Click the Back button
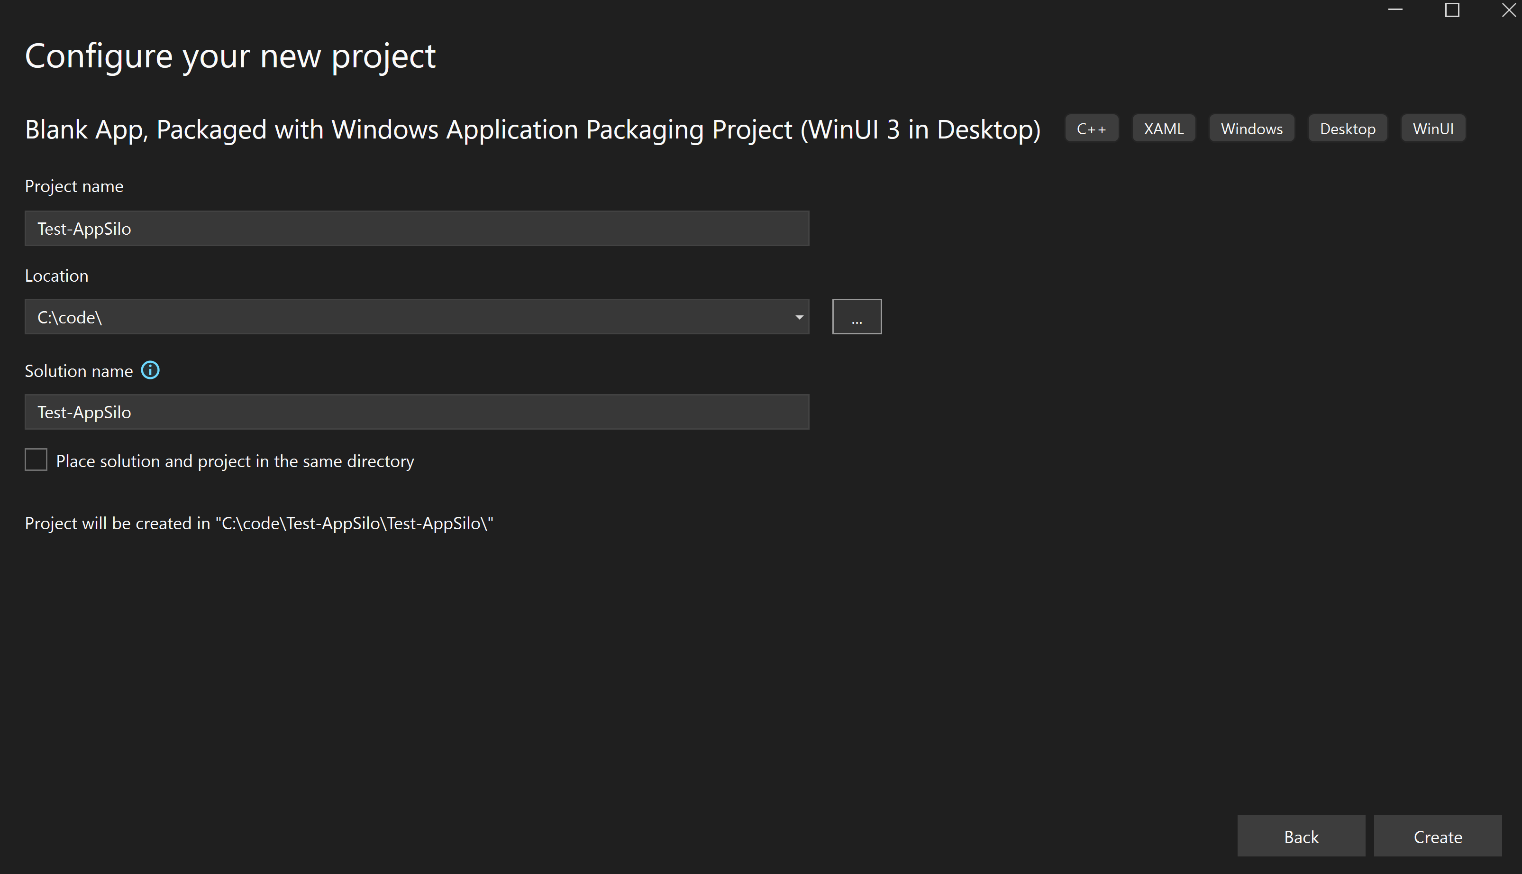Image resolution: width=1522 pixels, height=874 pixels. pos(1302,837)
